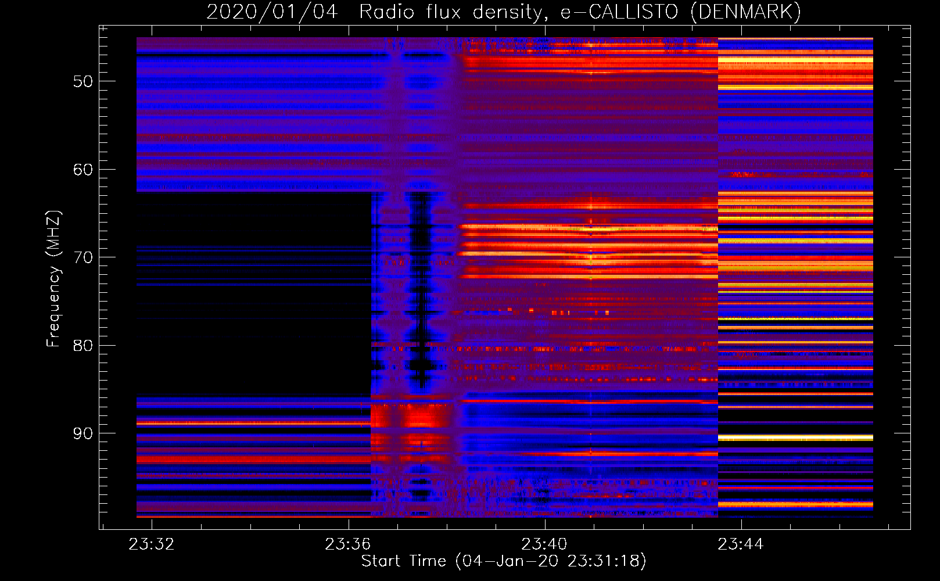The height and width of the screenshot is (581, 940).
Task: Click the "Start Time (04-Jan-20 23:31:18)" x-axis label
Action: [x=504, y=561]
